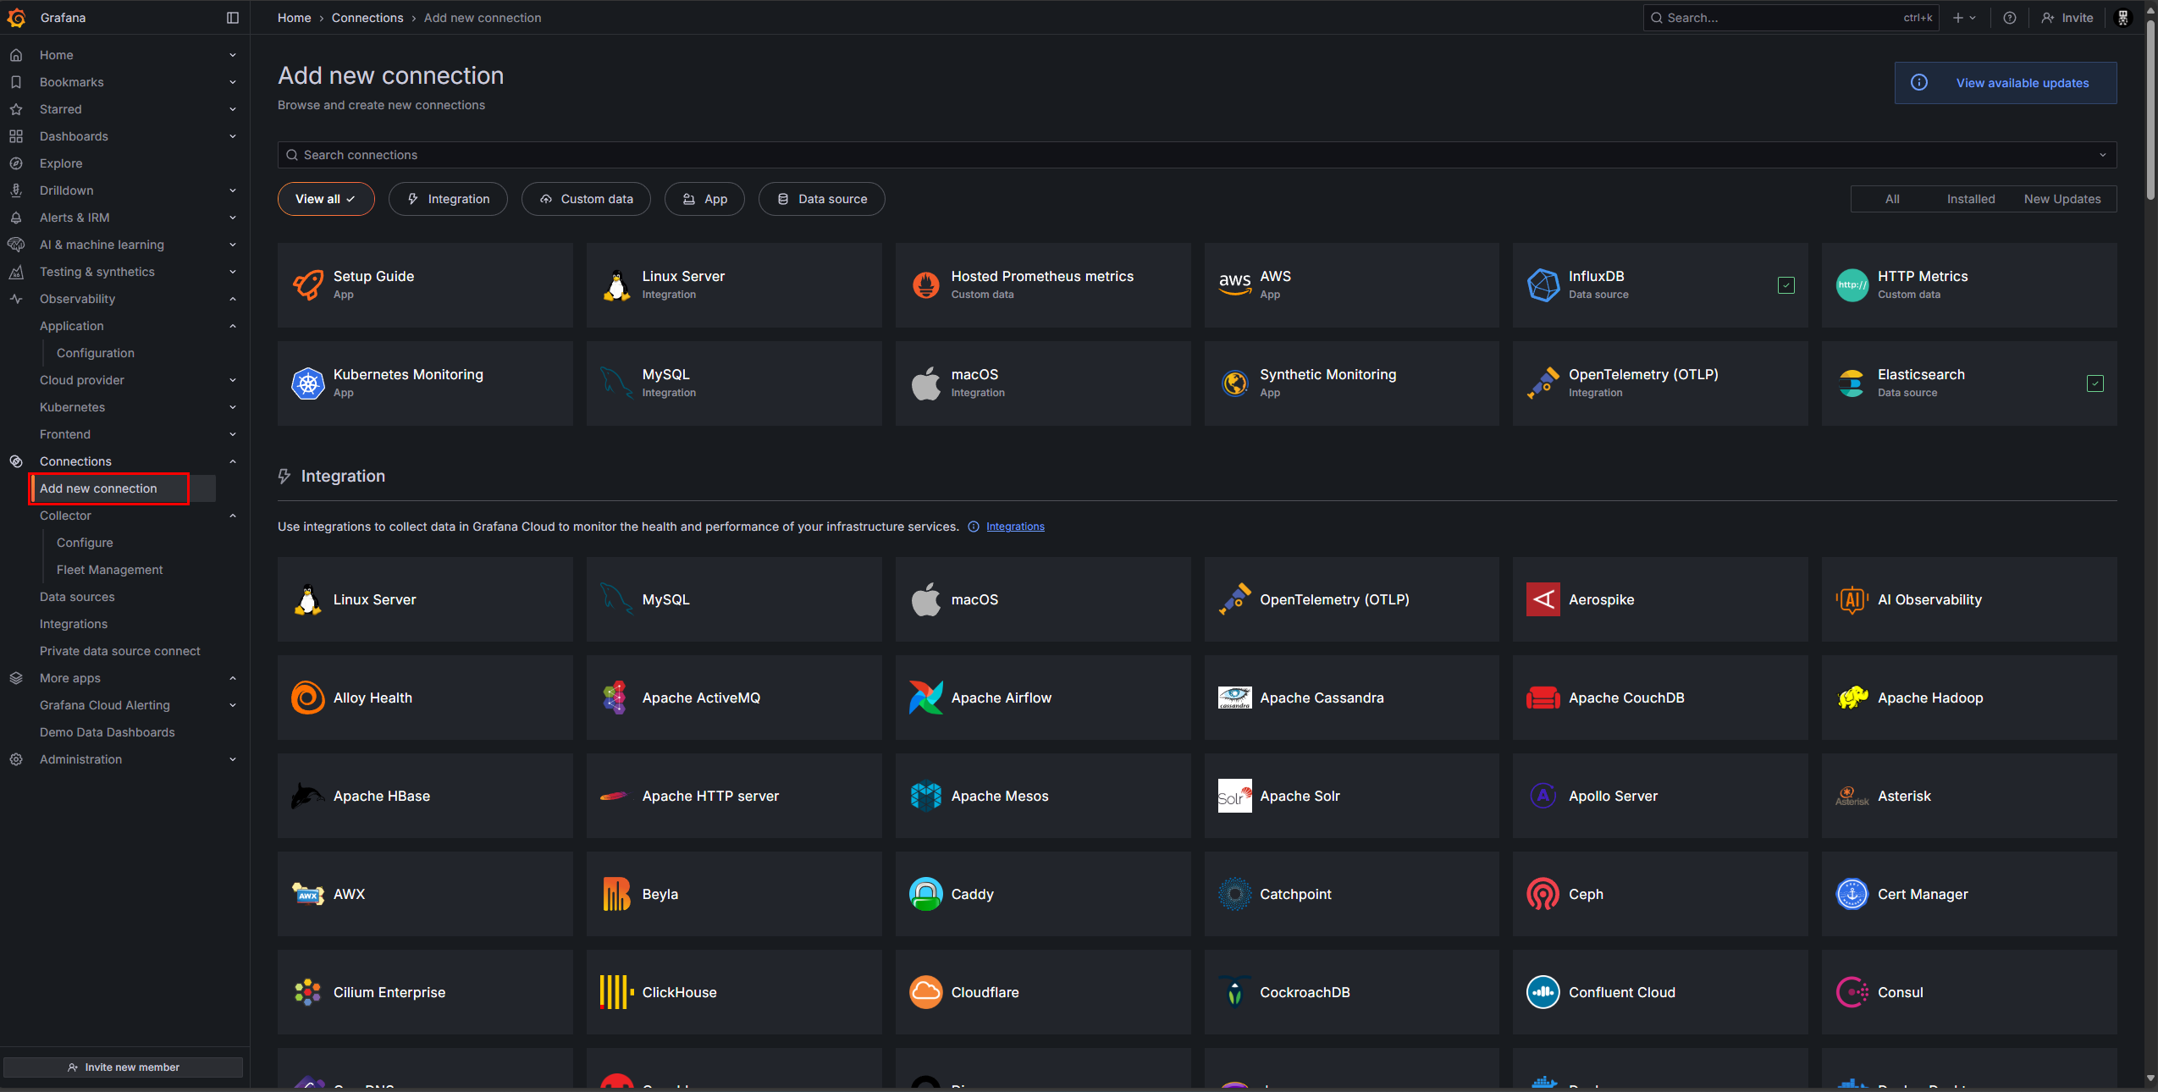Click the InfluxDB logo icon

coord(1543,285)
